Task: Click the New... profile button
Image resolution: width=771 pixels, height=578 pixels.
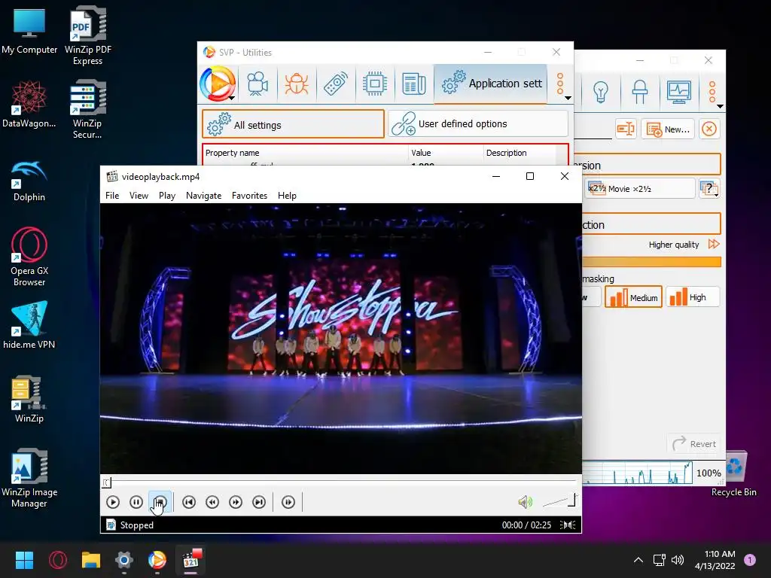Action: pyautogui.click(x=668, y=129)
